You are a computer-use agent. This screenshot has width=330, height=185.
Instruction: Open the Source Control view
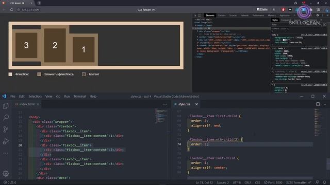click(6, 129)
